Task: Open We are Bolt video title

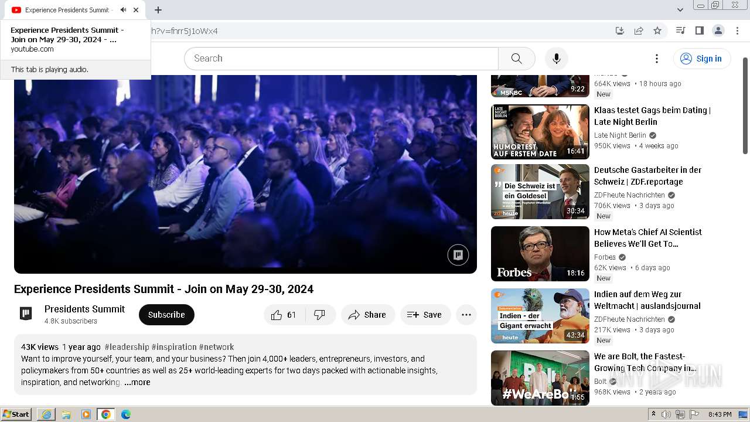Action: pos(645,362)
